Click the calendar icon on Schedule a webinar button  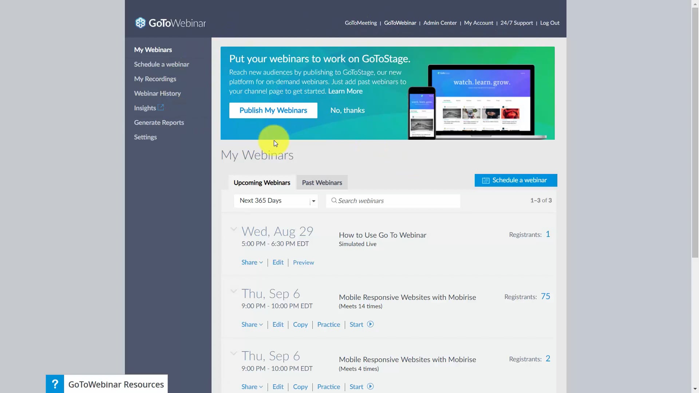(486, 180)
